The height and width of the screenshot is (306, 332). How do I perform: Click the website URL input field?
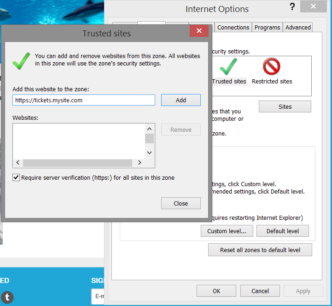point(84,100)
